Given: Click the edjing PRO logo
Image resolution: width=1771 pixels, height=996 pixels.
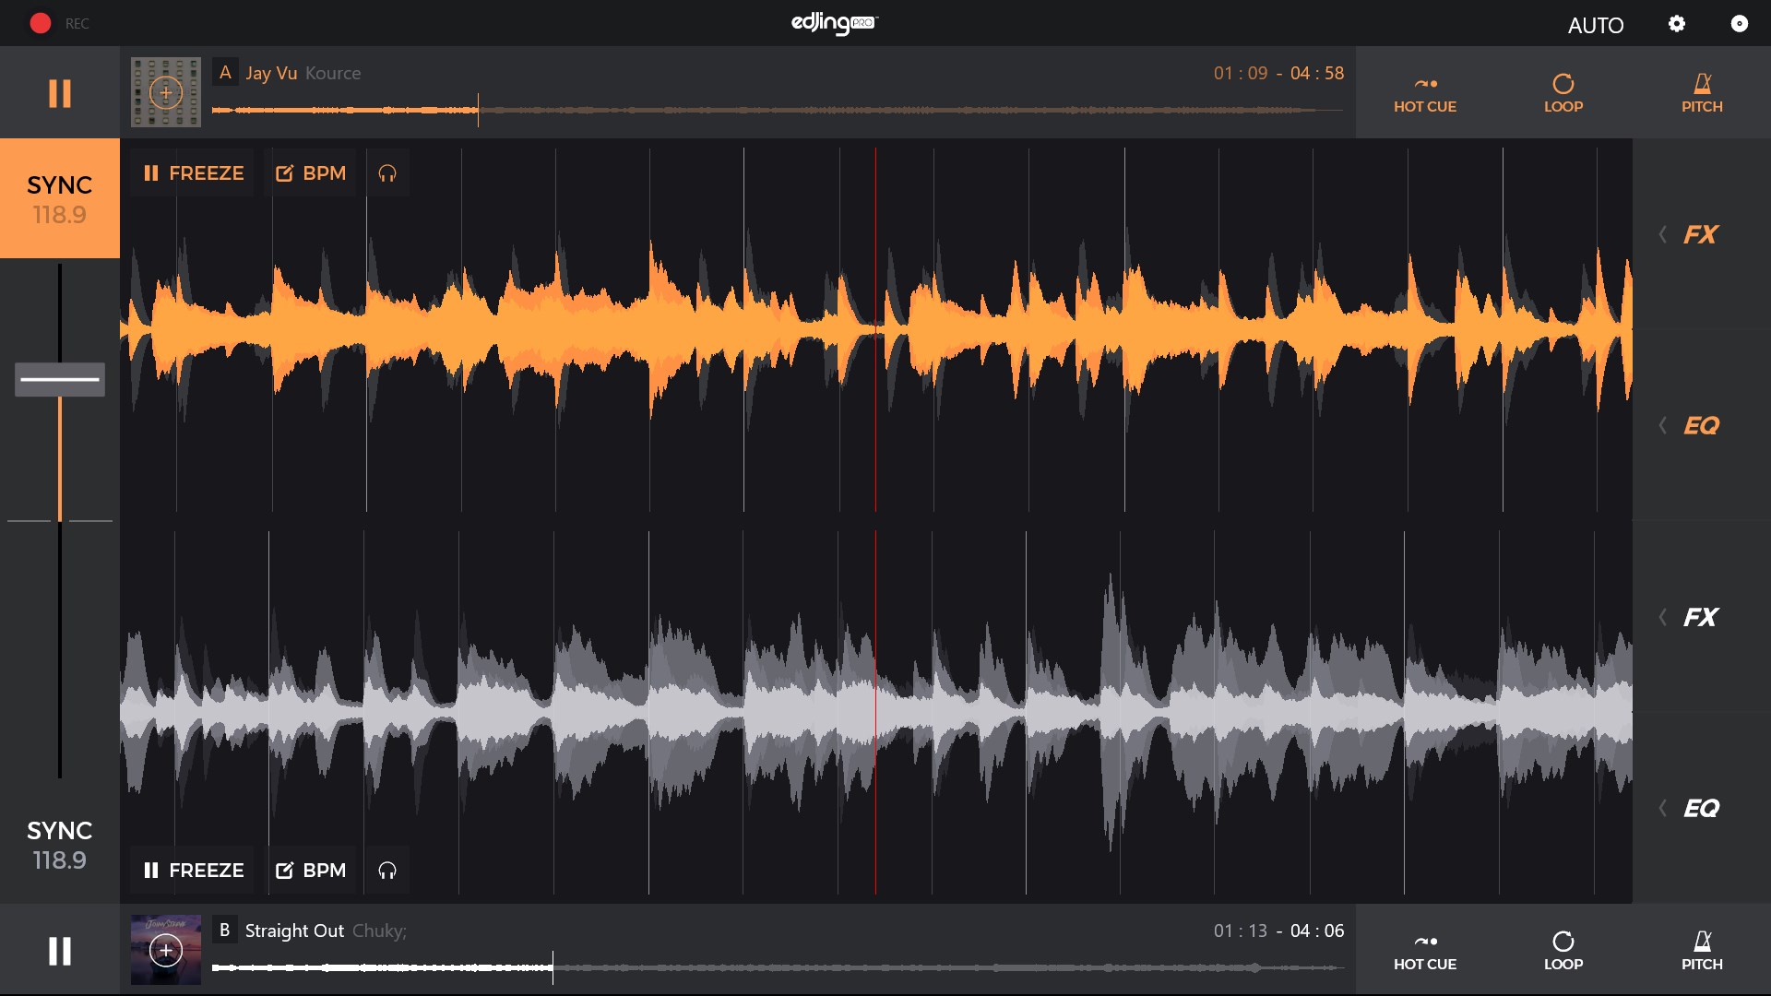Looking at the screenshot, I should pos(835,23).
